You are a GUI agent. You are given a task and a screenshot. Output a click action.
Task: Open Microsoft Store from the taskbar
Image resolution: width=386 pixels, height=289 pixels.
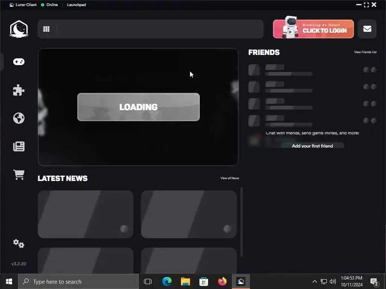pos(204,281)
